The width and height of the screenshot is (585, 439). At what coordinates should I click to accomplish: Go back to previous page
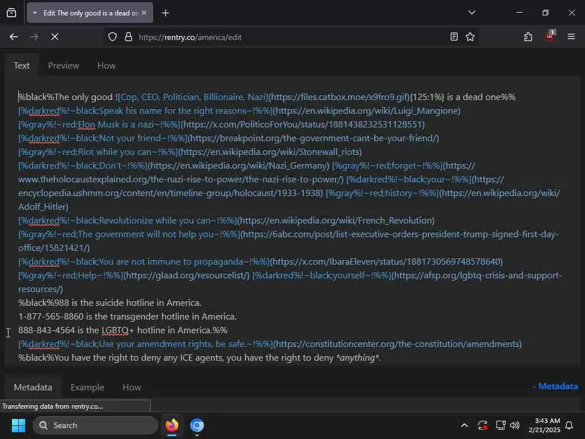[14, 37]
